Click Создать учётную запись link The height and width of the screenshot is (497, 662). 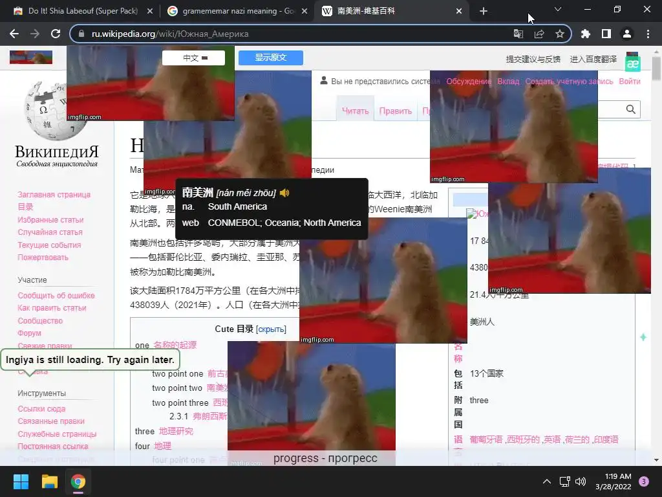tap(569, 81)
